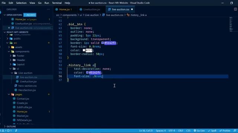
Task: Click the 1 Unsaved badge
Action: 30,15
